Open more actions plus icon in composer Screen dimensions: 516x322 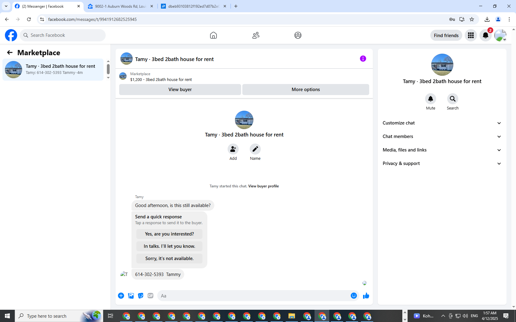point(121,296)
